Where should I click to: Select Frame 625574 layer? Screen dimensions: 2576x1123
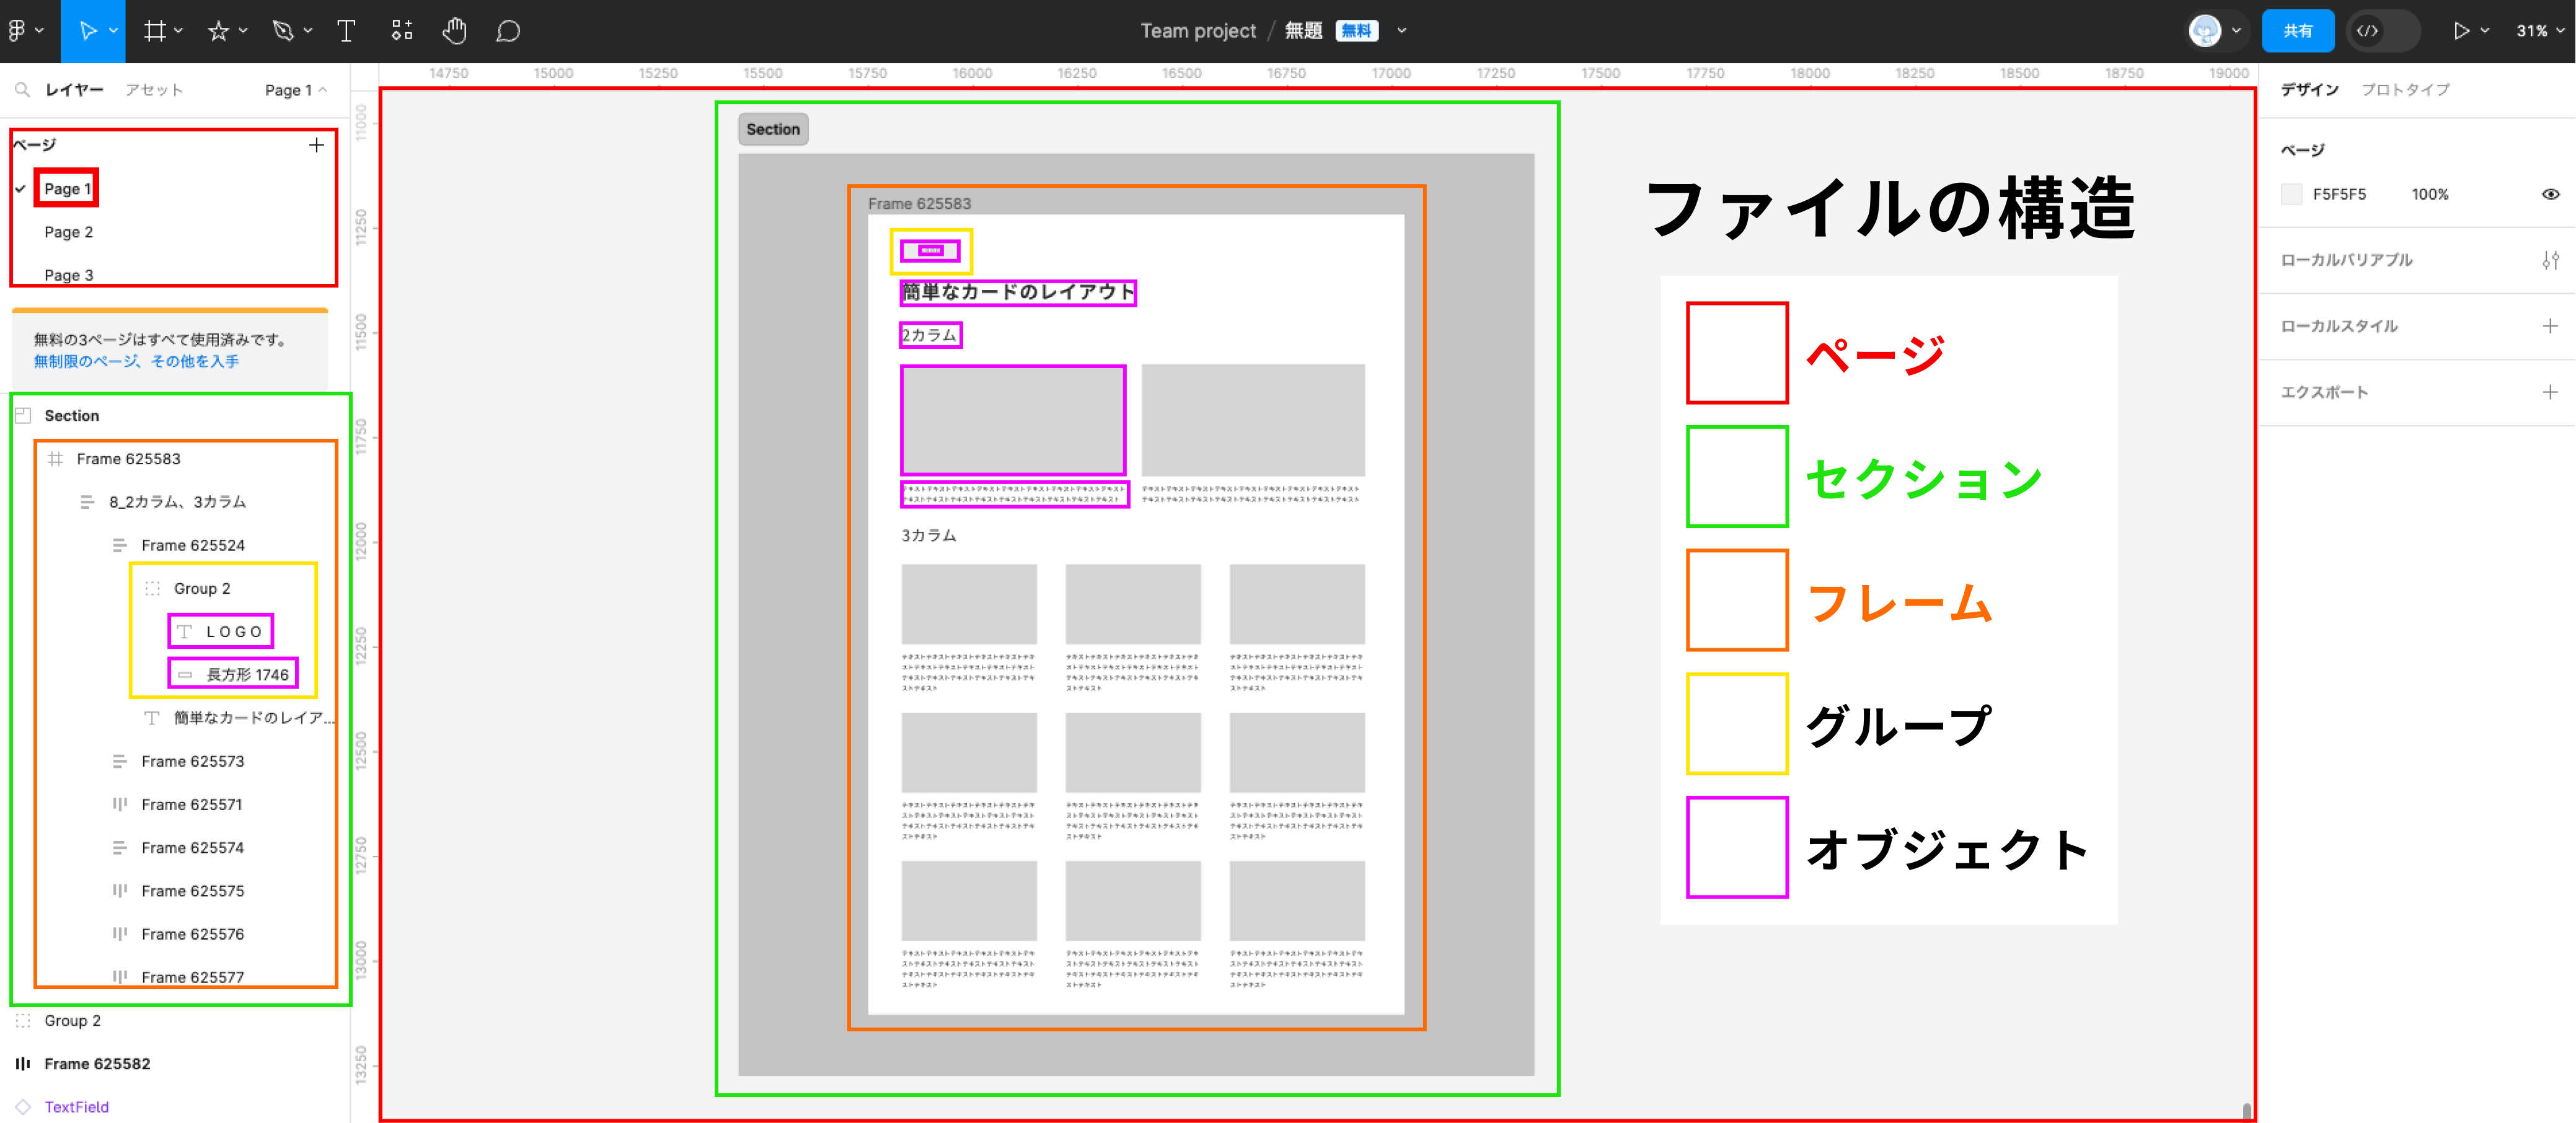[193, 848]
